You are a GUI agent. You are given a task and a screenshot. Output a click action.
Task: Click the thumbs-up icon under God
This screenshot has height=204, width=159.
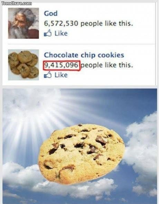[x=48, y=33]
